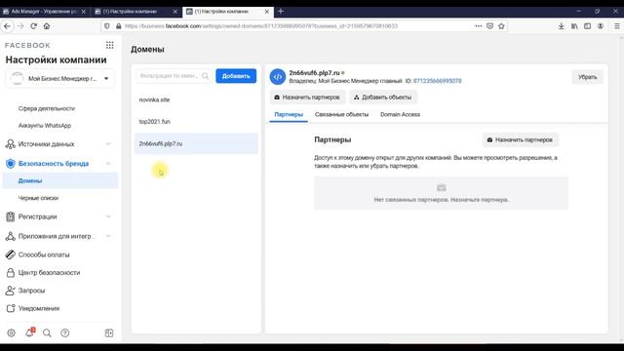This screenshot has width=624, height=351.
Task: Click the Убрать button
Action: coord(587,77)
